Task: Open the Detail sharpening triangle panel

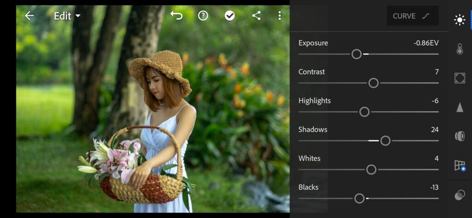Action: [460, 107]
